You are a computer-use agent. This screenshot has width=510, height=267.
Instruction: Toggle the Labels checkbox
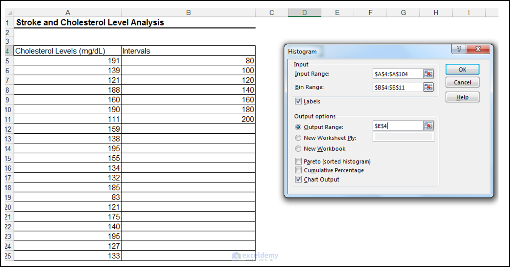tap(298, 101)
